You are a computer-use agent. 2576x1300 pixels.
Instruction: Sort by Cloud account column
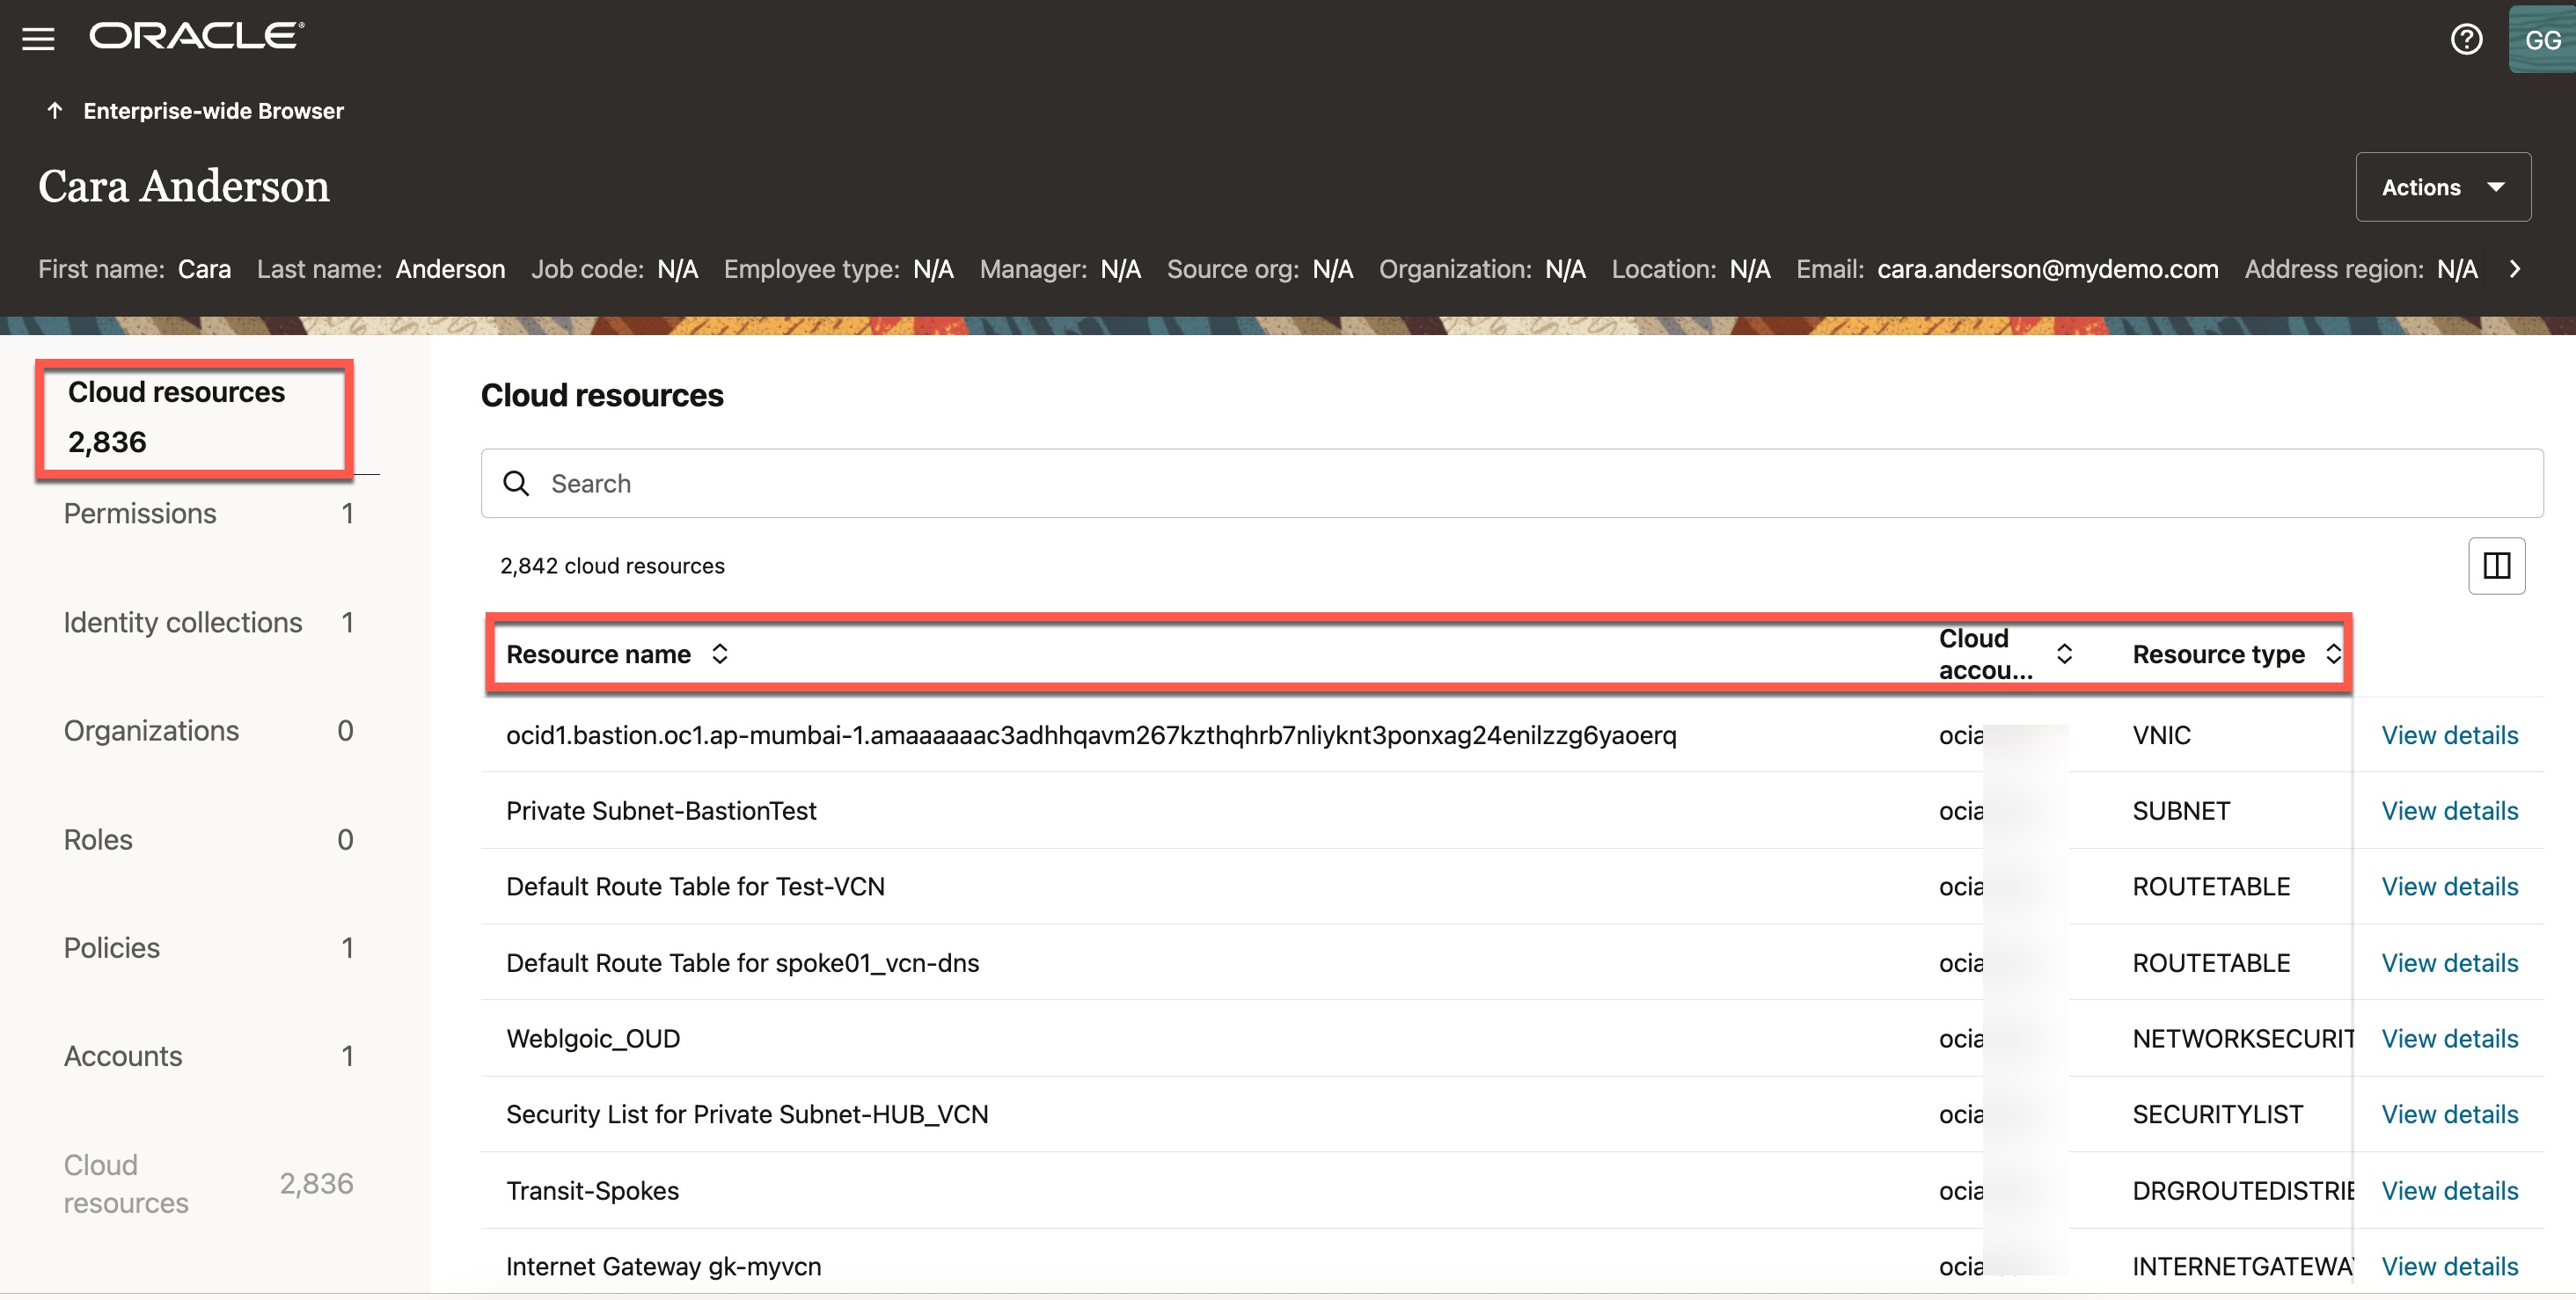(2064, 654)
